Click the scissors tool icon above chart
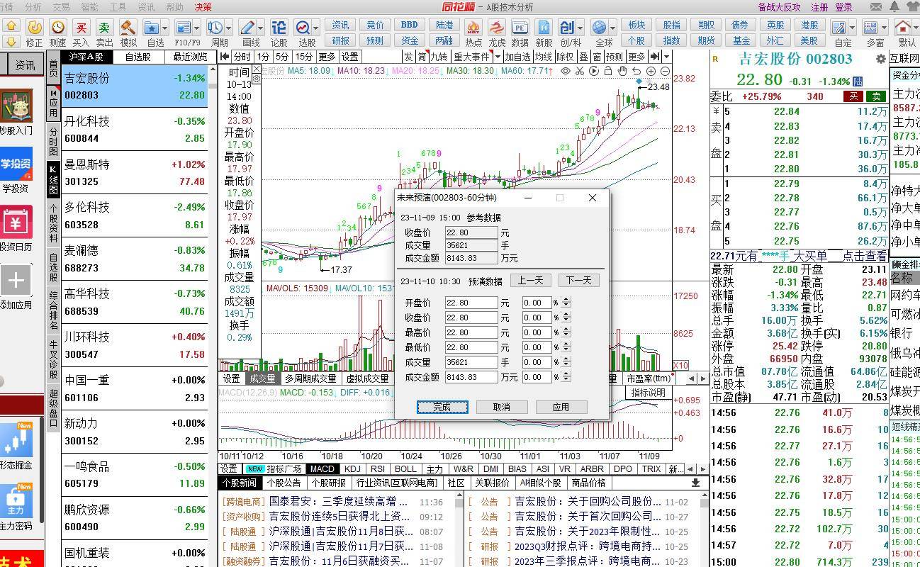 tap(580, 71)
